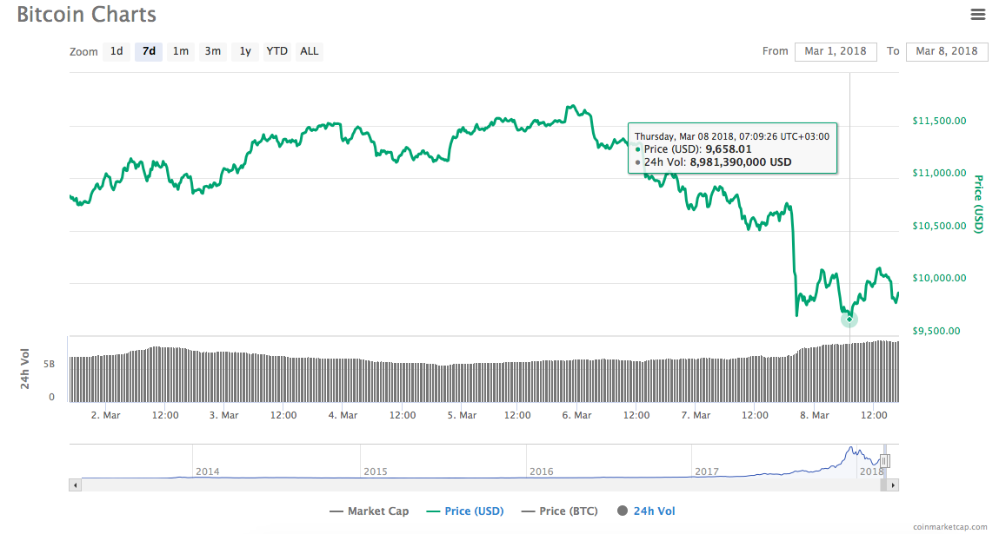The height and width of the screenshot is (534, 999).
Task: Click the $10,500.00 price axis label
Action: 939,226
